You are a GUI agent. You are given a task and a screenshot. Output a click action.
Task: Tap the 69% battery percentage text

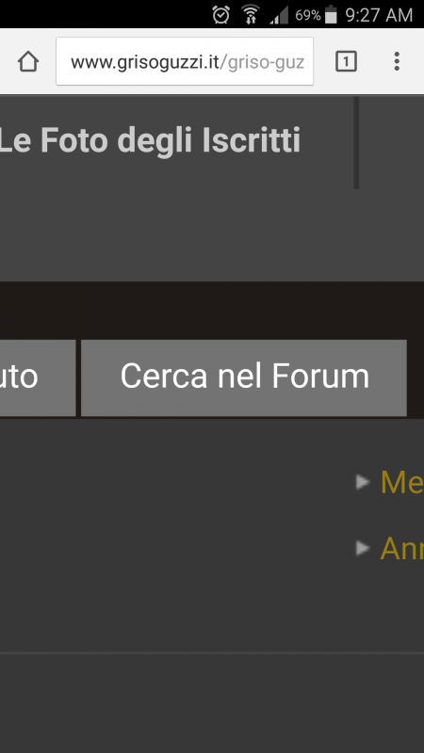tap(308, 15)
